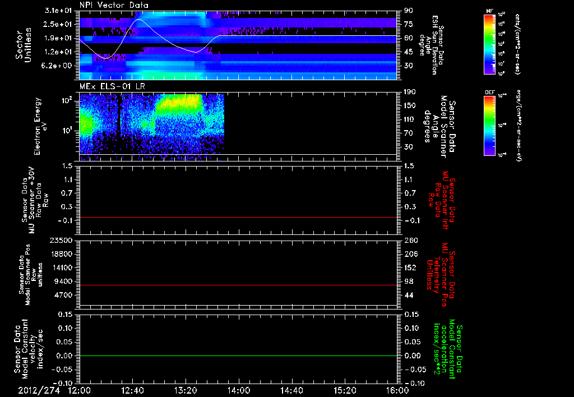Click the 190 scanner angle tick

point(410,92)
